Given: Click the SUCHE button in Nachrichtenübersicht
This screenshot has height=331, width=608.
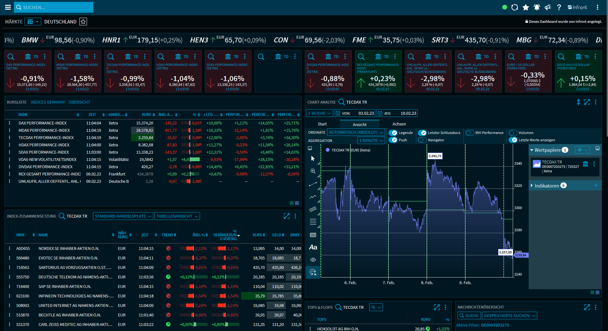Looking at the screenshot, I should (x=469, y=316).
